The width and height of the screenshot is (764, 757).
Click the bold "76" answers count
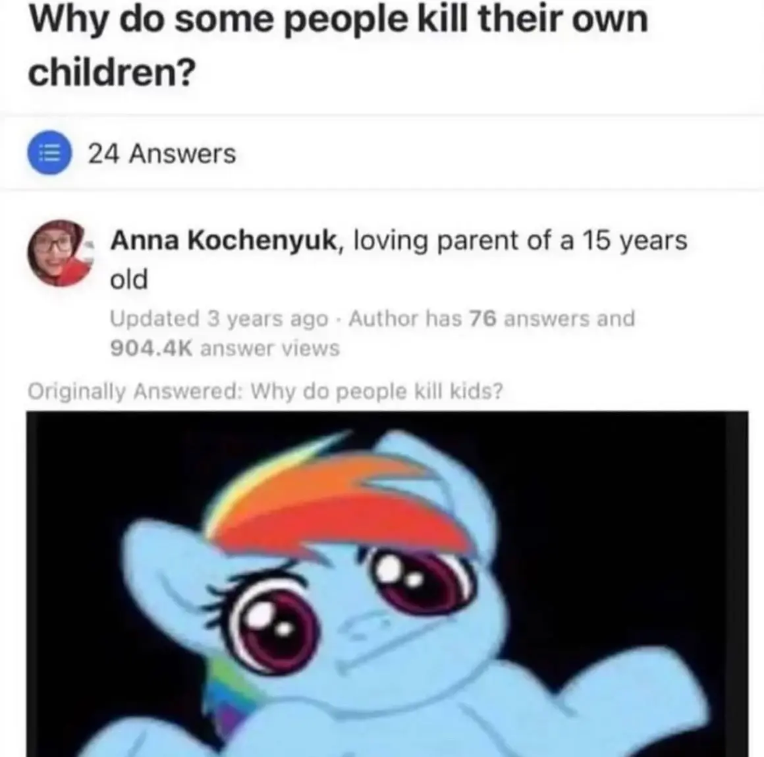(483, 318)
